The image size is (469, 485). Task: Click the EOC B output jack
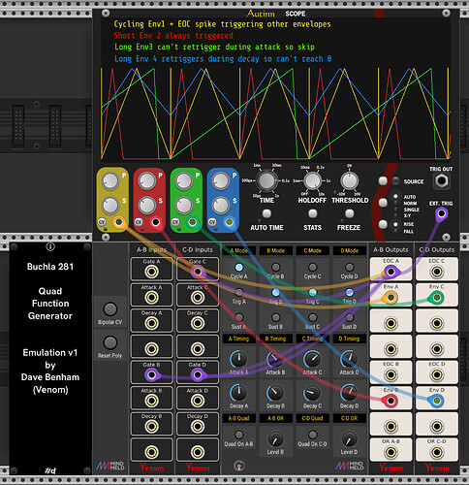click(391, 375)
